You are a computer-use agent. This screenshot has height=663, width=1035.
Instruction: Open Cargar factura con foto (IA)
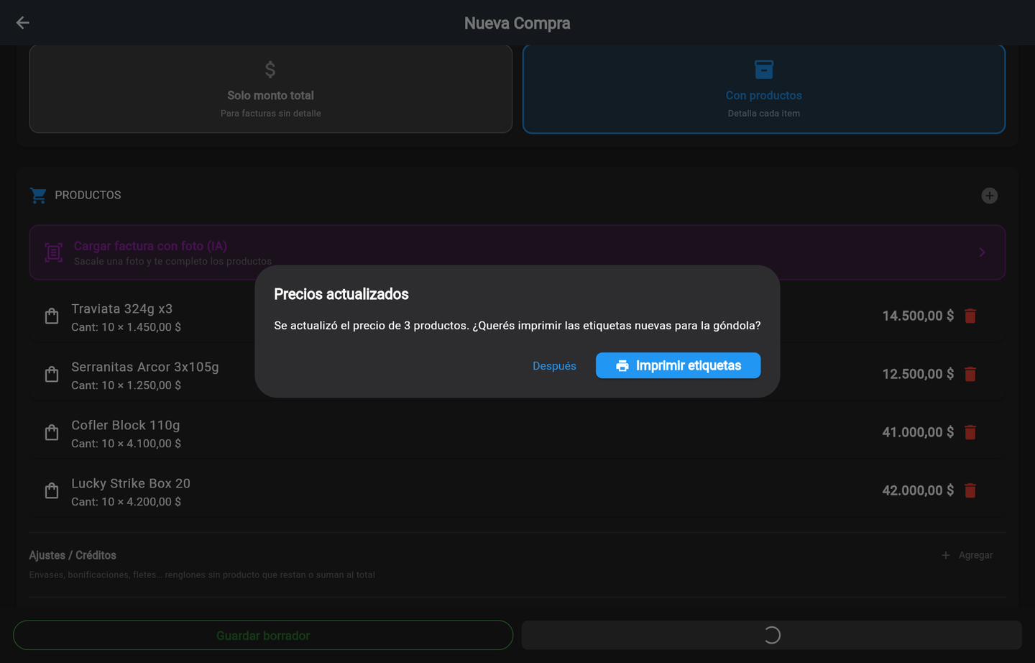pos(517,252)
